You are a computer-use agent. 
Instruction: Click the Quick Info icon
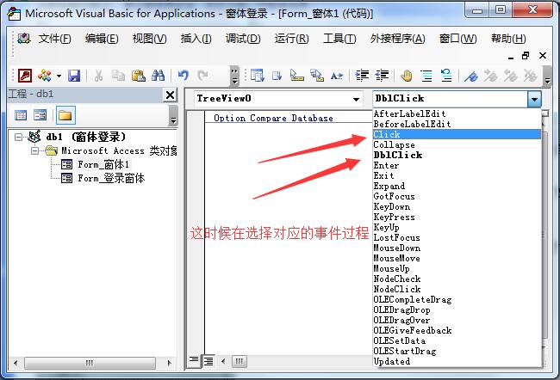[296, 76]
